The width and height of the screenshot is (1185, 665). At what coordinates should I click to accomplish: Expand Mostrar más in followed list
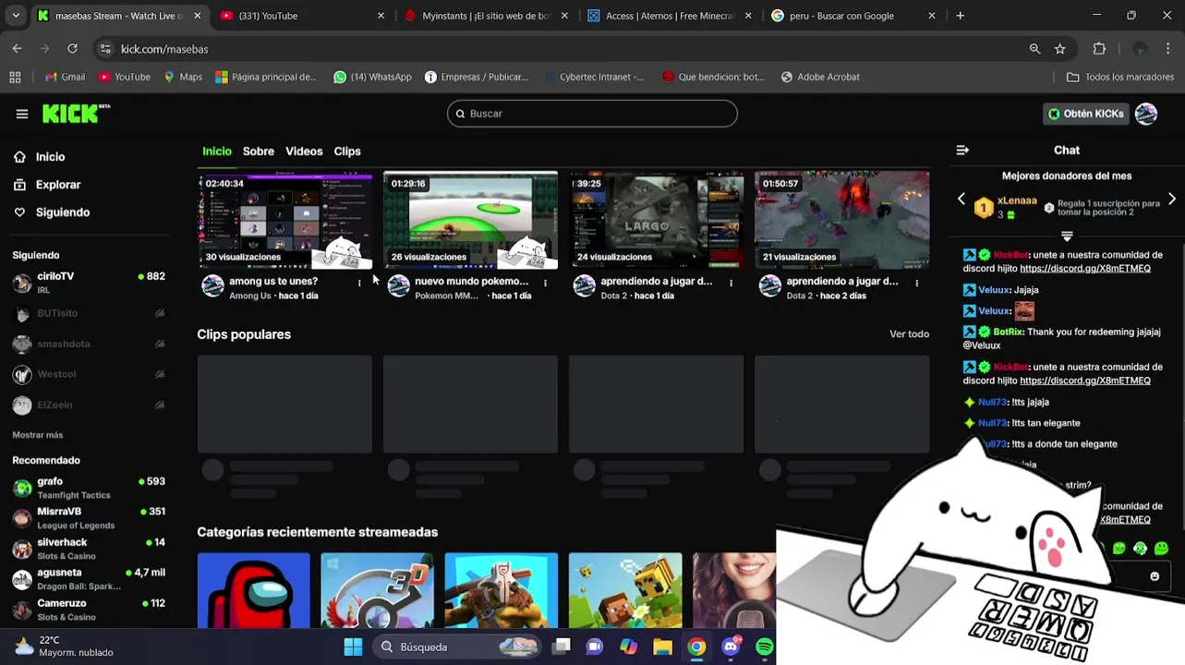tap(38, 435)
